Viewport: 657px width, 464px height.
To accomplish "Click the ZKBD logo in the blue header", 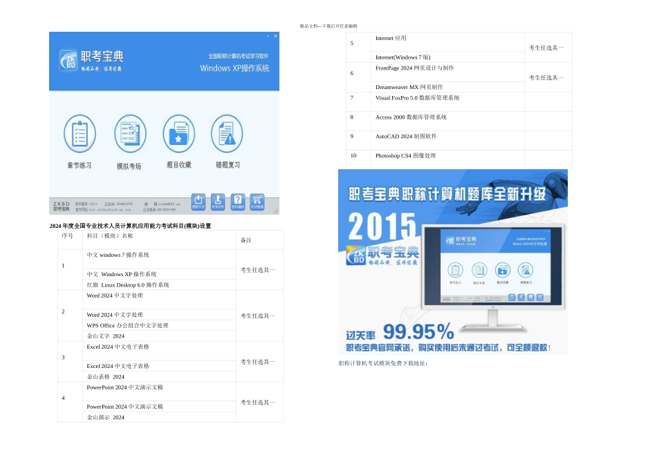I will point(68,61).
